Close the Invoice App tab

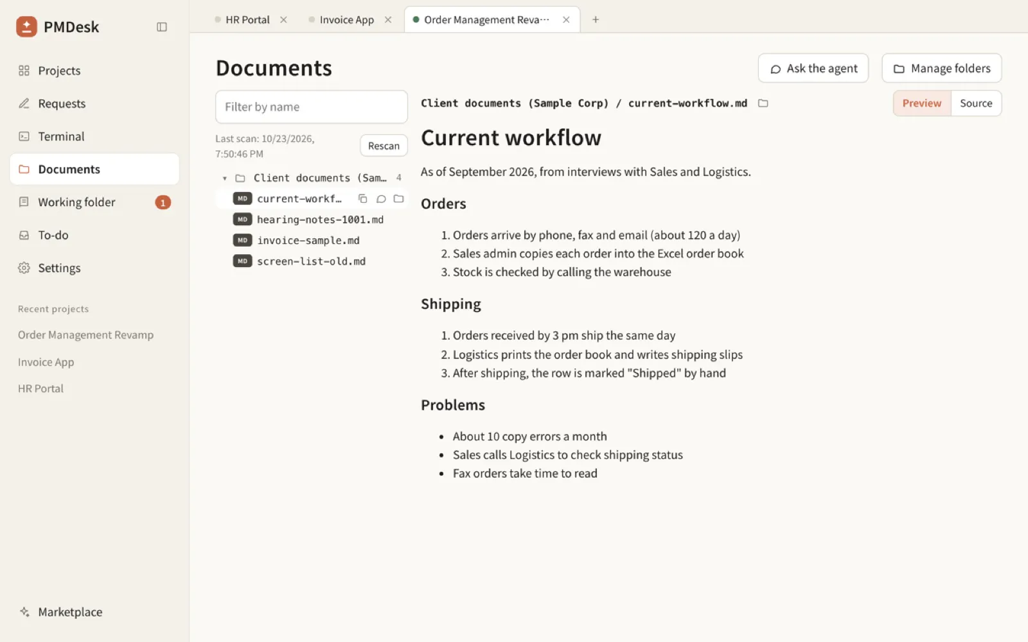(x=388, y=20)
